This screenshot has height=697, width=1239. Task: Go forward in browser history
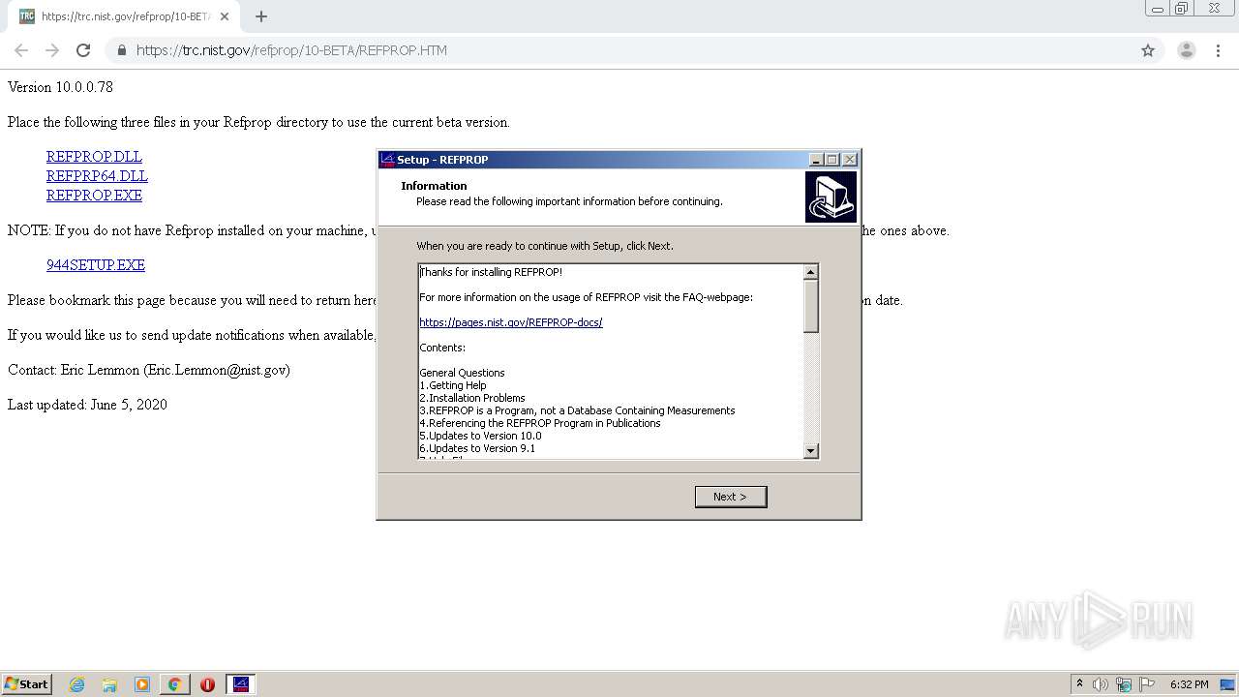coord(52,50)
